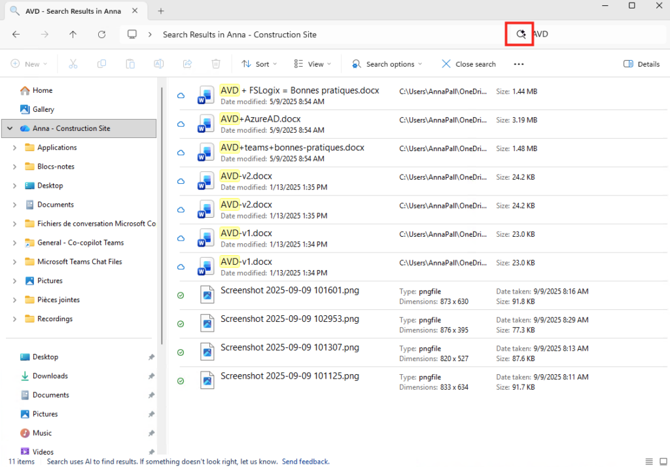Expand the Applications folder in tree
This screenshot has height=467, width=670.
(14, 148)
